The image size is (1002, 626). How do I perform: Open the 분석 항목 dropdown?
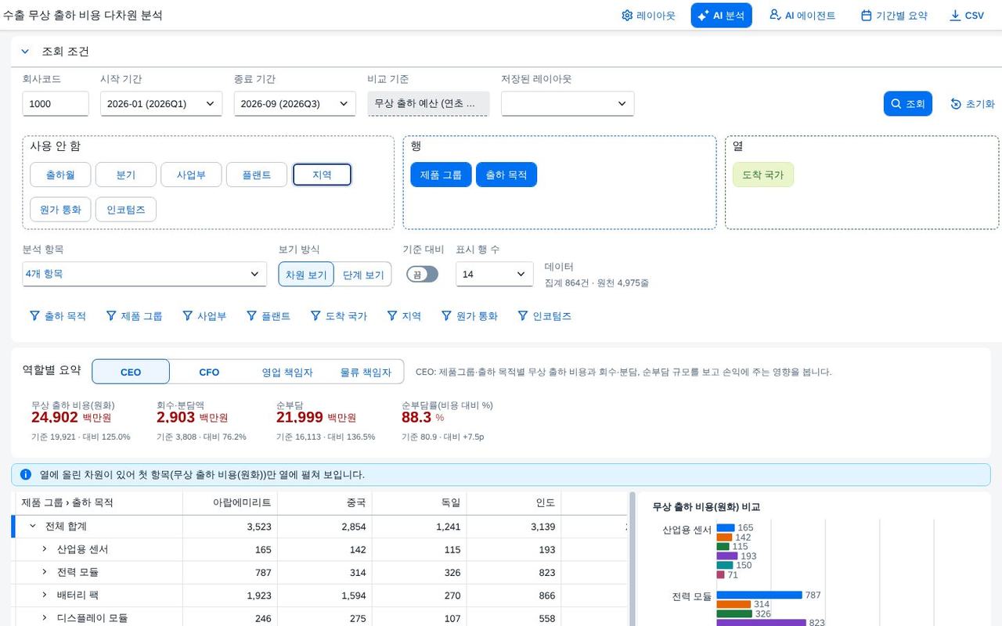145,274
